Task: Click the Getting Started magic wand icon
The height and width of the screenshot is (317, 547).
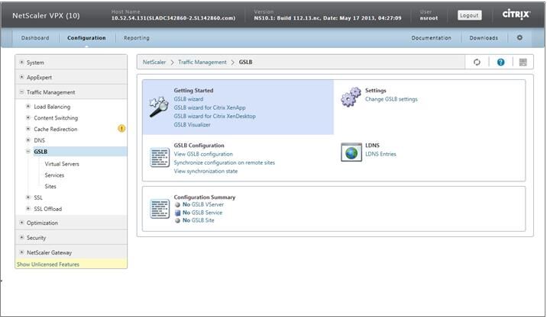Action: (x=159, y=107)
